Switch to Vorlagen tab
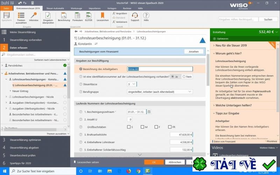The image size is (280, 175). 112,8
